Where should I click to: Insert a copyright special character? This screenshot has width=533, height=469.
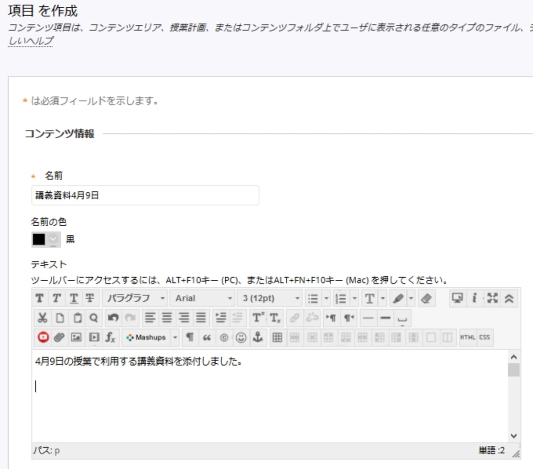pos(223,338)
